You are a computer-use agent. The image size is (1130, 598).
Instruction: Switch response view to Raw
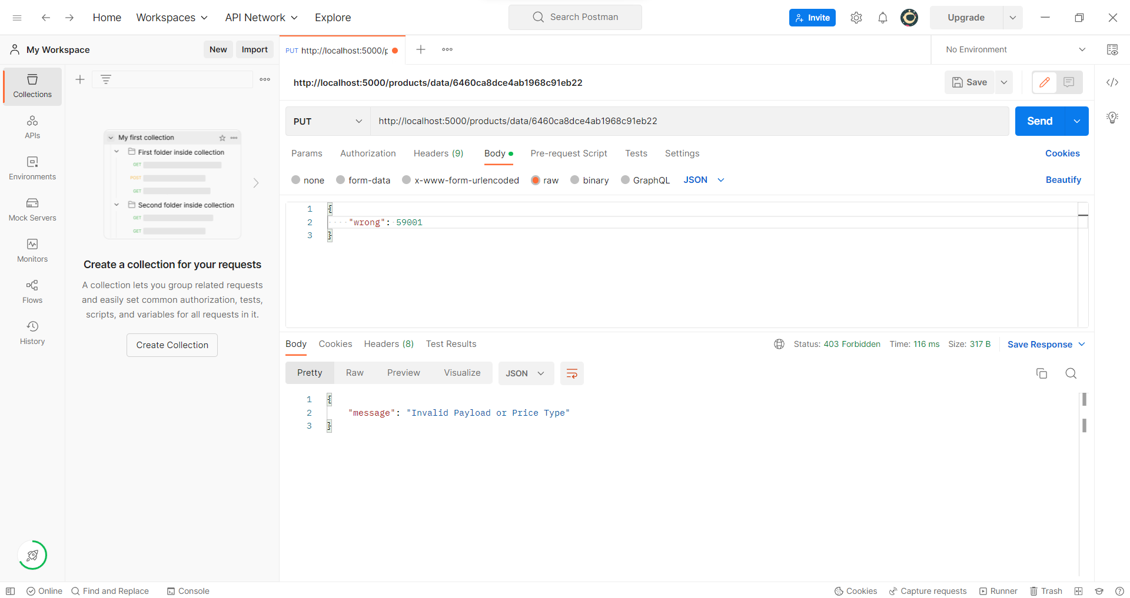point(355,373)
